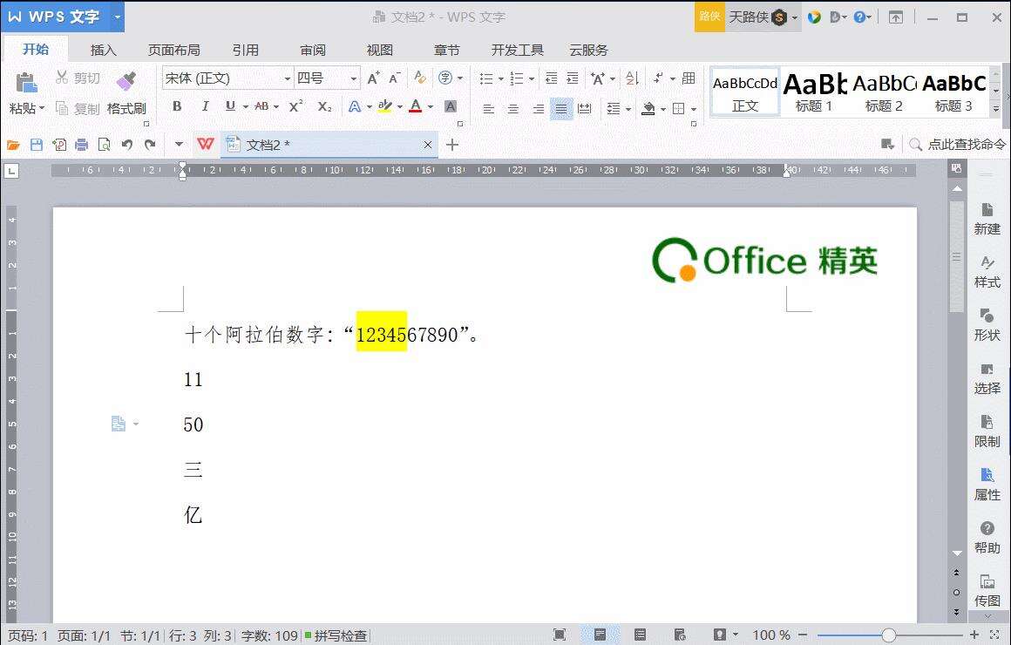Click paragraph shading paint bucket icon

pyautogui.click(x=648, y=108)
